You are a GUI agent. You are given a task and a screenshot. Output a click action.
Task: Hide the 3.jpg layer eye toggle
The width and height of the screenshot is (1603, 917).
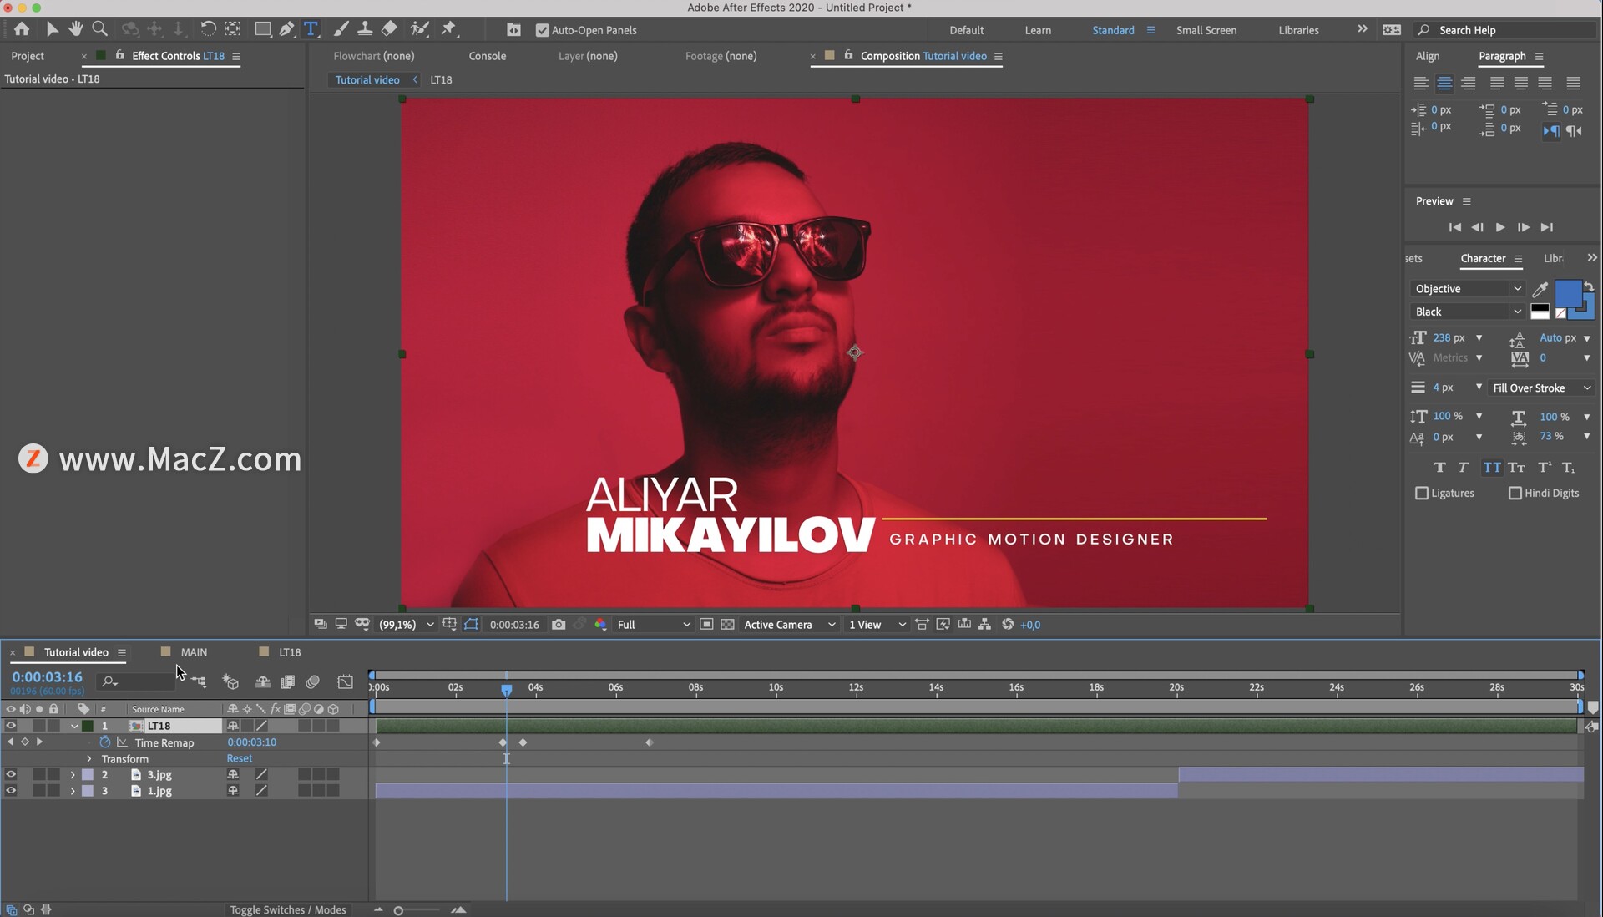11,775
